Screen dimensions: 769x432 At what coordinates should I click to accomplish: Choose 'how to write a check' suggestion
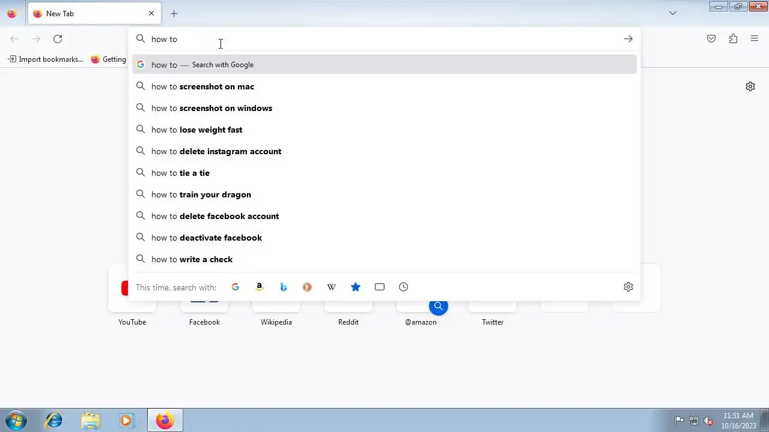coord(384,259)
